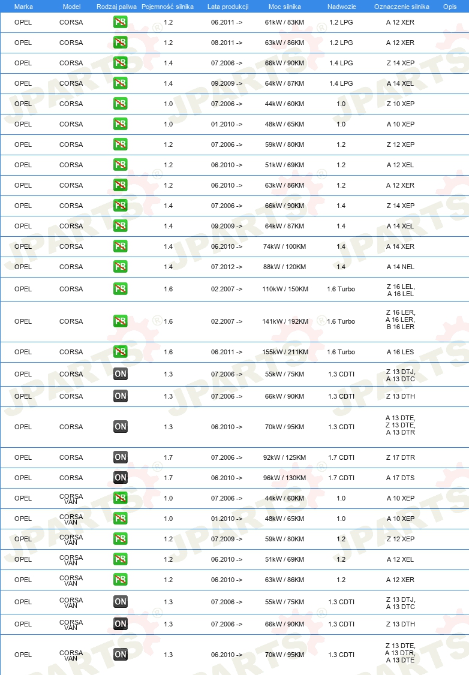Select the 61kW / 83KM power cell
This screenshot has height=675, width=469.
(284, 22)
